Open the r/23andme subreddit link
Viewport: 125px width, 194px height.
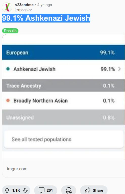pyautogui.click(x=24, y=5)
